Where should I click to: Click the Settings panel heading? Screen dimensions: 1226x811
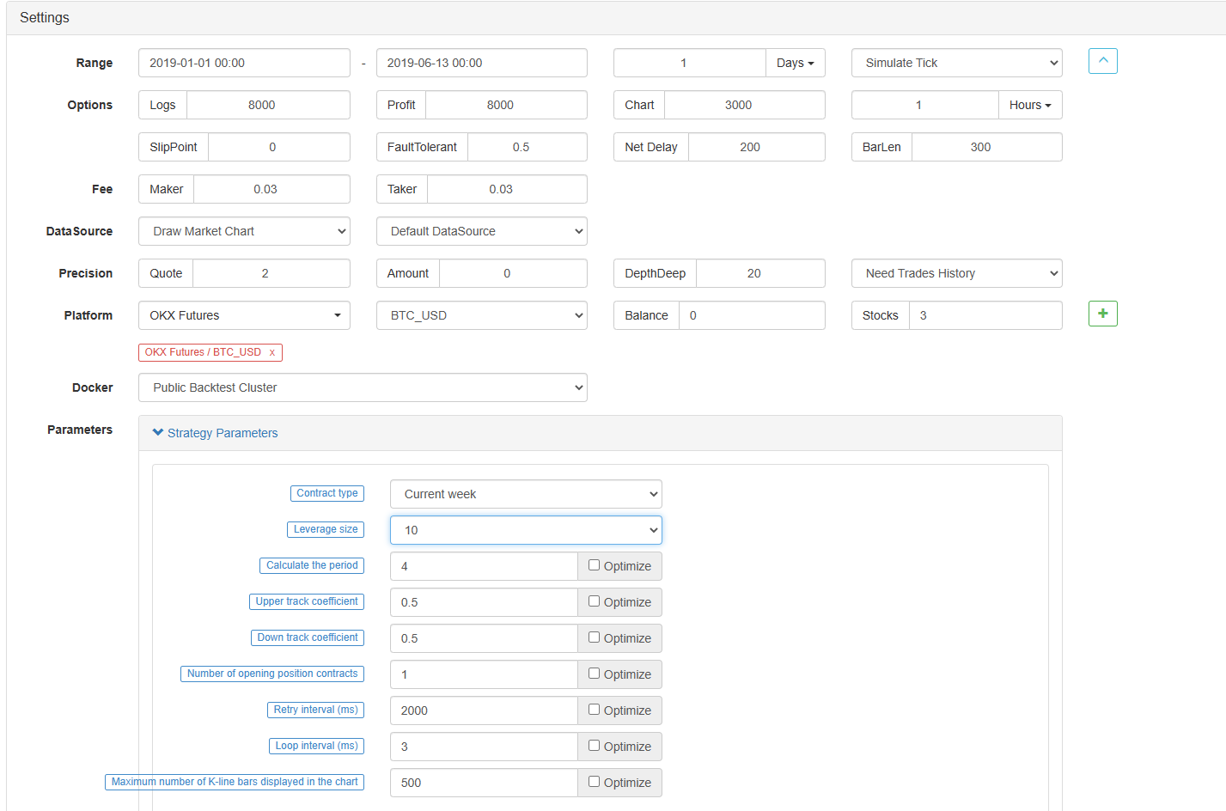(45, 17)
